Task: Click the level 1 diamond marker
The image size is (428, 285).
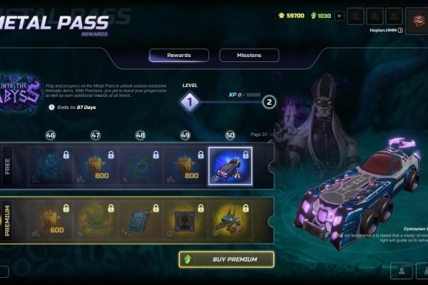Action: click(x=190, y=103)
